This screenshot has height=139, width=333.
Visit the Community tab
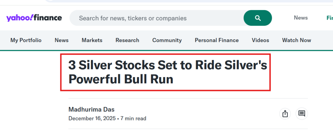167,40
